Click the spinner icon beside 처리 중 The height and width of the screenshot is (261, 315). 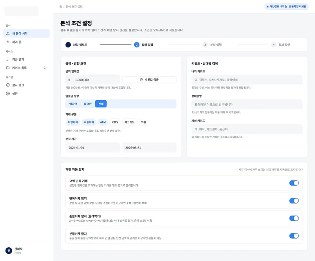[x=8, y=42]
